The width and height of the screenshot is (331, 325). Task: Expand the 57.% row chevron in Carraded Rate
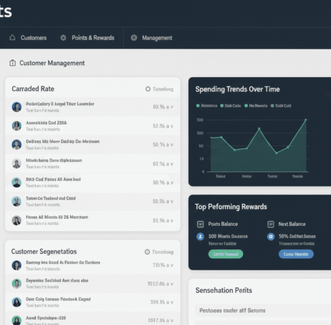point(172,126)
